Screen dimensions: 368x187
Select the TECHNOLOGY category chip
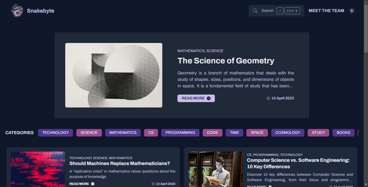(56, 132)
